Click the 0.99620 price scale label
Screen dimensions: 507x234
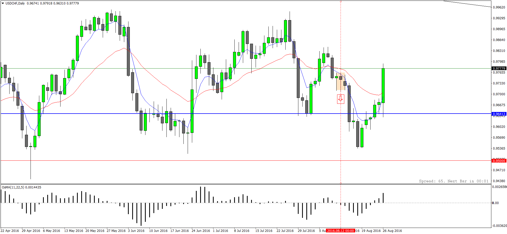(499, 7)
